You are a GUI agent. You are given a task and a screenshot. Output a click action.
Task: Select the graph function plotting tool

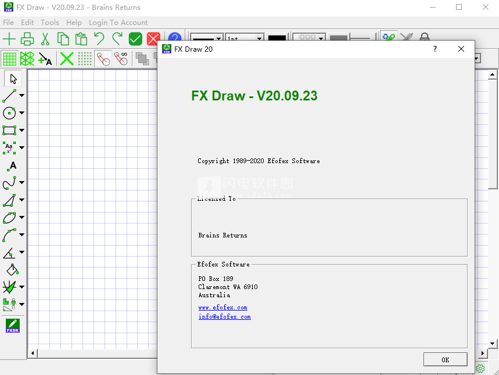point(9,287)
